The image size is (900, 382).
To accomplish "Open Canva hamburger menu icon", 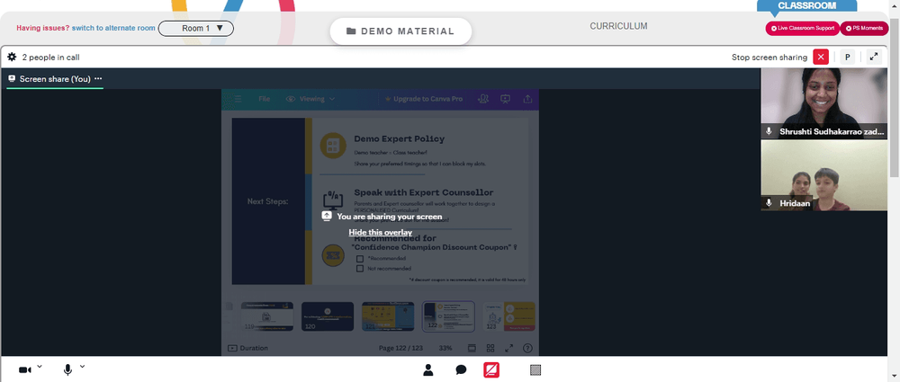I will click(x=238, y=99).
